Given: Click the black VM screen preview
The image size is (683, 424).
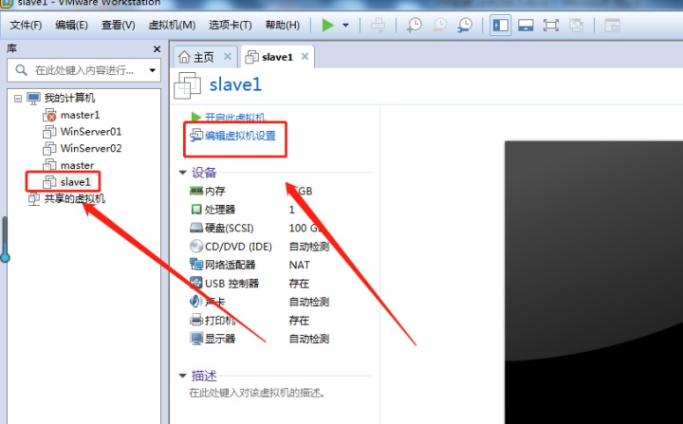Looking at the screenshot, I should pos(594,283).
